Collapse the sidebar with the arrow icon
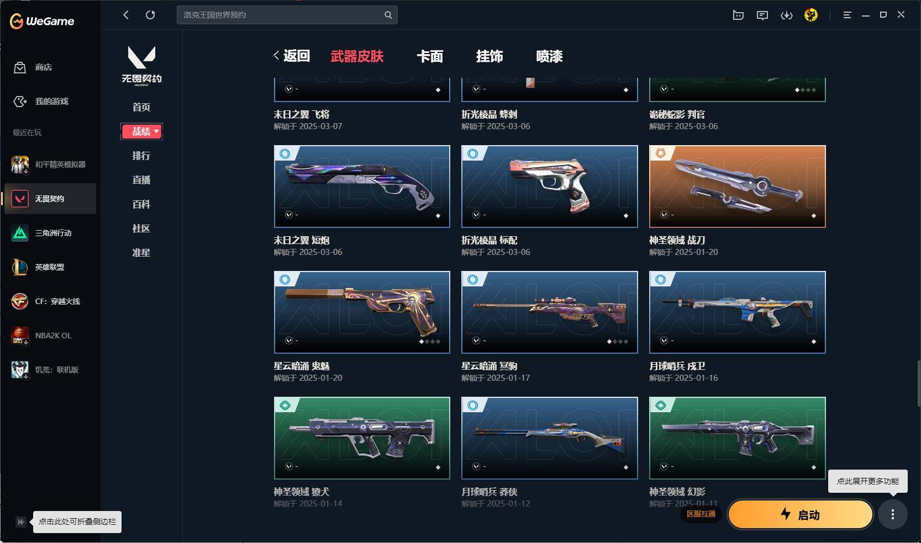Screen dimensions: 921x543 [x=21, y=521]
